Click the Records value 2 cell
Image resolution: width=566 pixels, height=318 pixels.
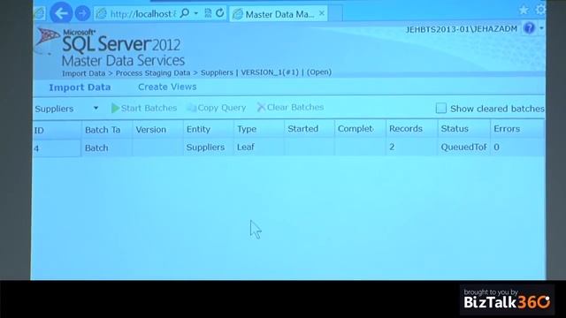(411, 148)
